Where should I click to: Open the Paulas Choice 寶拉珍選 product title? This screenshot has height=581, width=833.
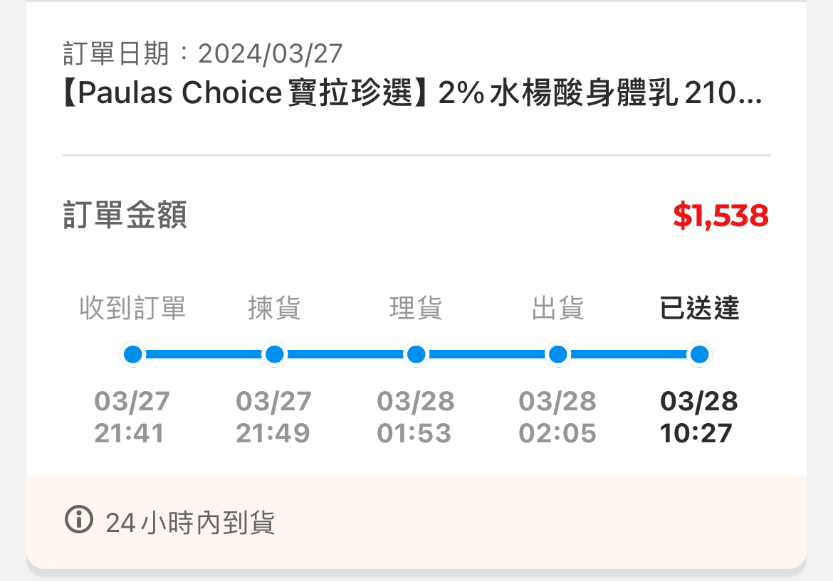coord(412,94)
